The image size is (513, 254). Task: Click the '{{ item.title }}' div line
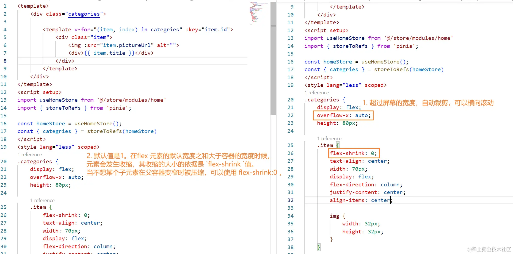tap(111, 53)
